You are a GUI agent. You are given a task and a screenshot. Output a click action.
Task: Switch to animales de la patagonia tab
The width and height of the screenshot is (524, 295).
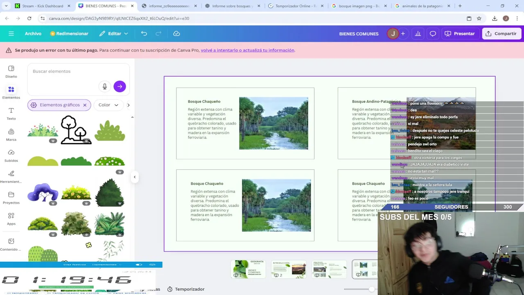click(423, 6)
